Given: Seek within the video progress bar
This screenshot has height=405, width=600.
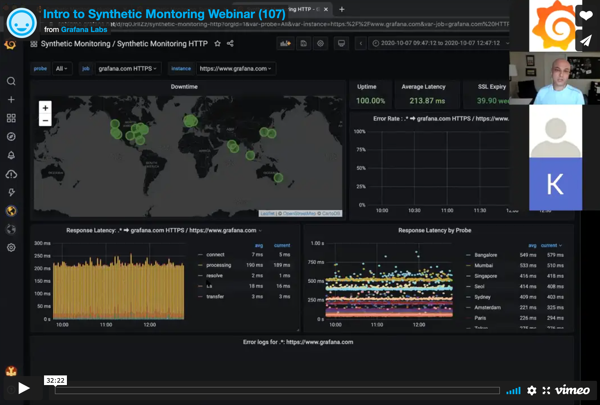Looking at the screenshot, I should coord(277,391).
